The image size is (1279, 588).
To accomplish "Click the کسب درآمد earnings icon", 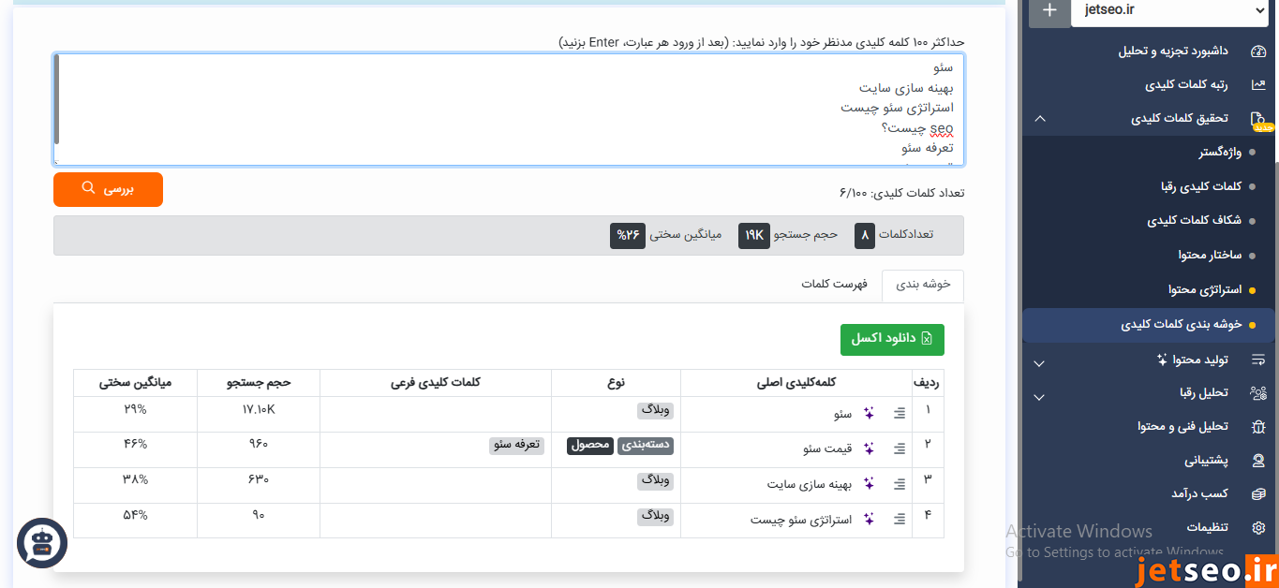I will pyautogui.click(x=1258, y=493).
